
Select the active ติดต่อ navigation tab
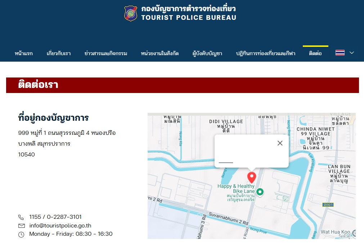(x=315, y=53)
